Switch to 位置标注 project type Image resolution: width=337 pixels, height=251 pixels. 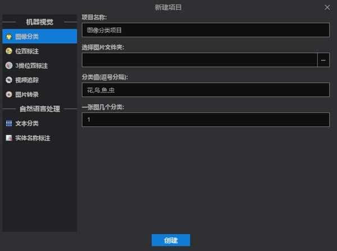click(x=27, y=51)
